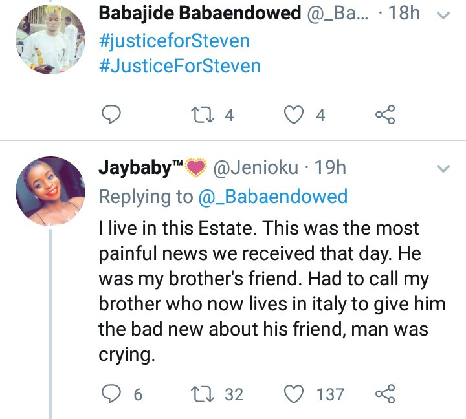Reply to Babajide's hashtag tweet
Image resolution: width=466 pixels, height=419 pixels.
pos(111,114)
